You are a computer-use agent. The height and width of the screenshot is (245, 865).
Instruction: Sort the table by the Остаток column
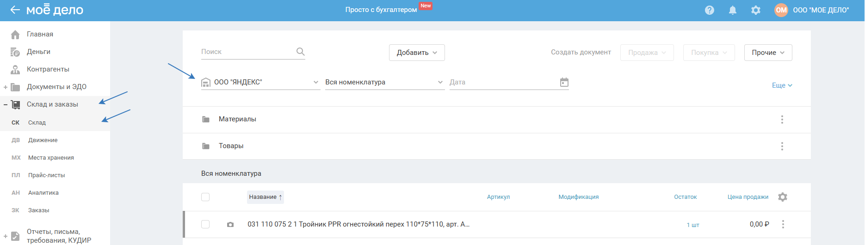(685, 197)
